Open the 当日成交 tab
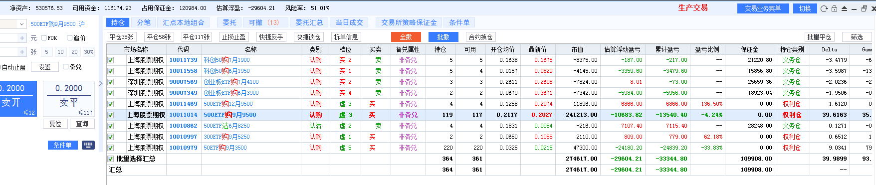This screenshot has width=876, height=185. pos(349,22)
